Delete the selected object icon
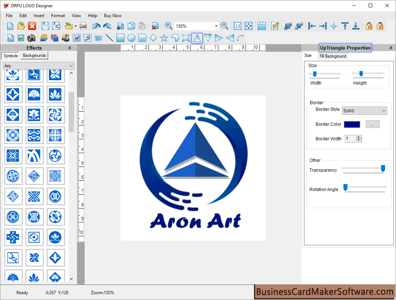 [x=155, y=26]
